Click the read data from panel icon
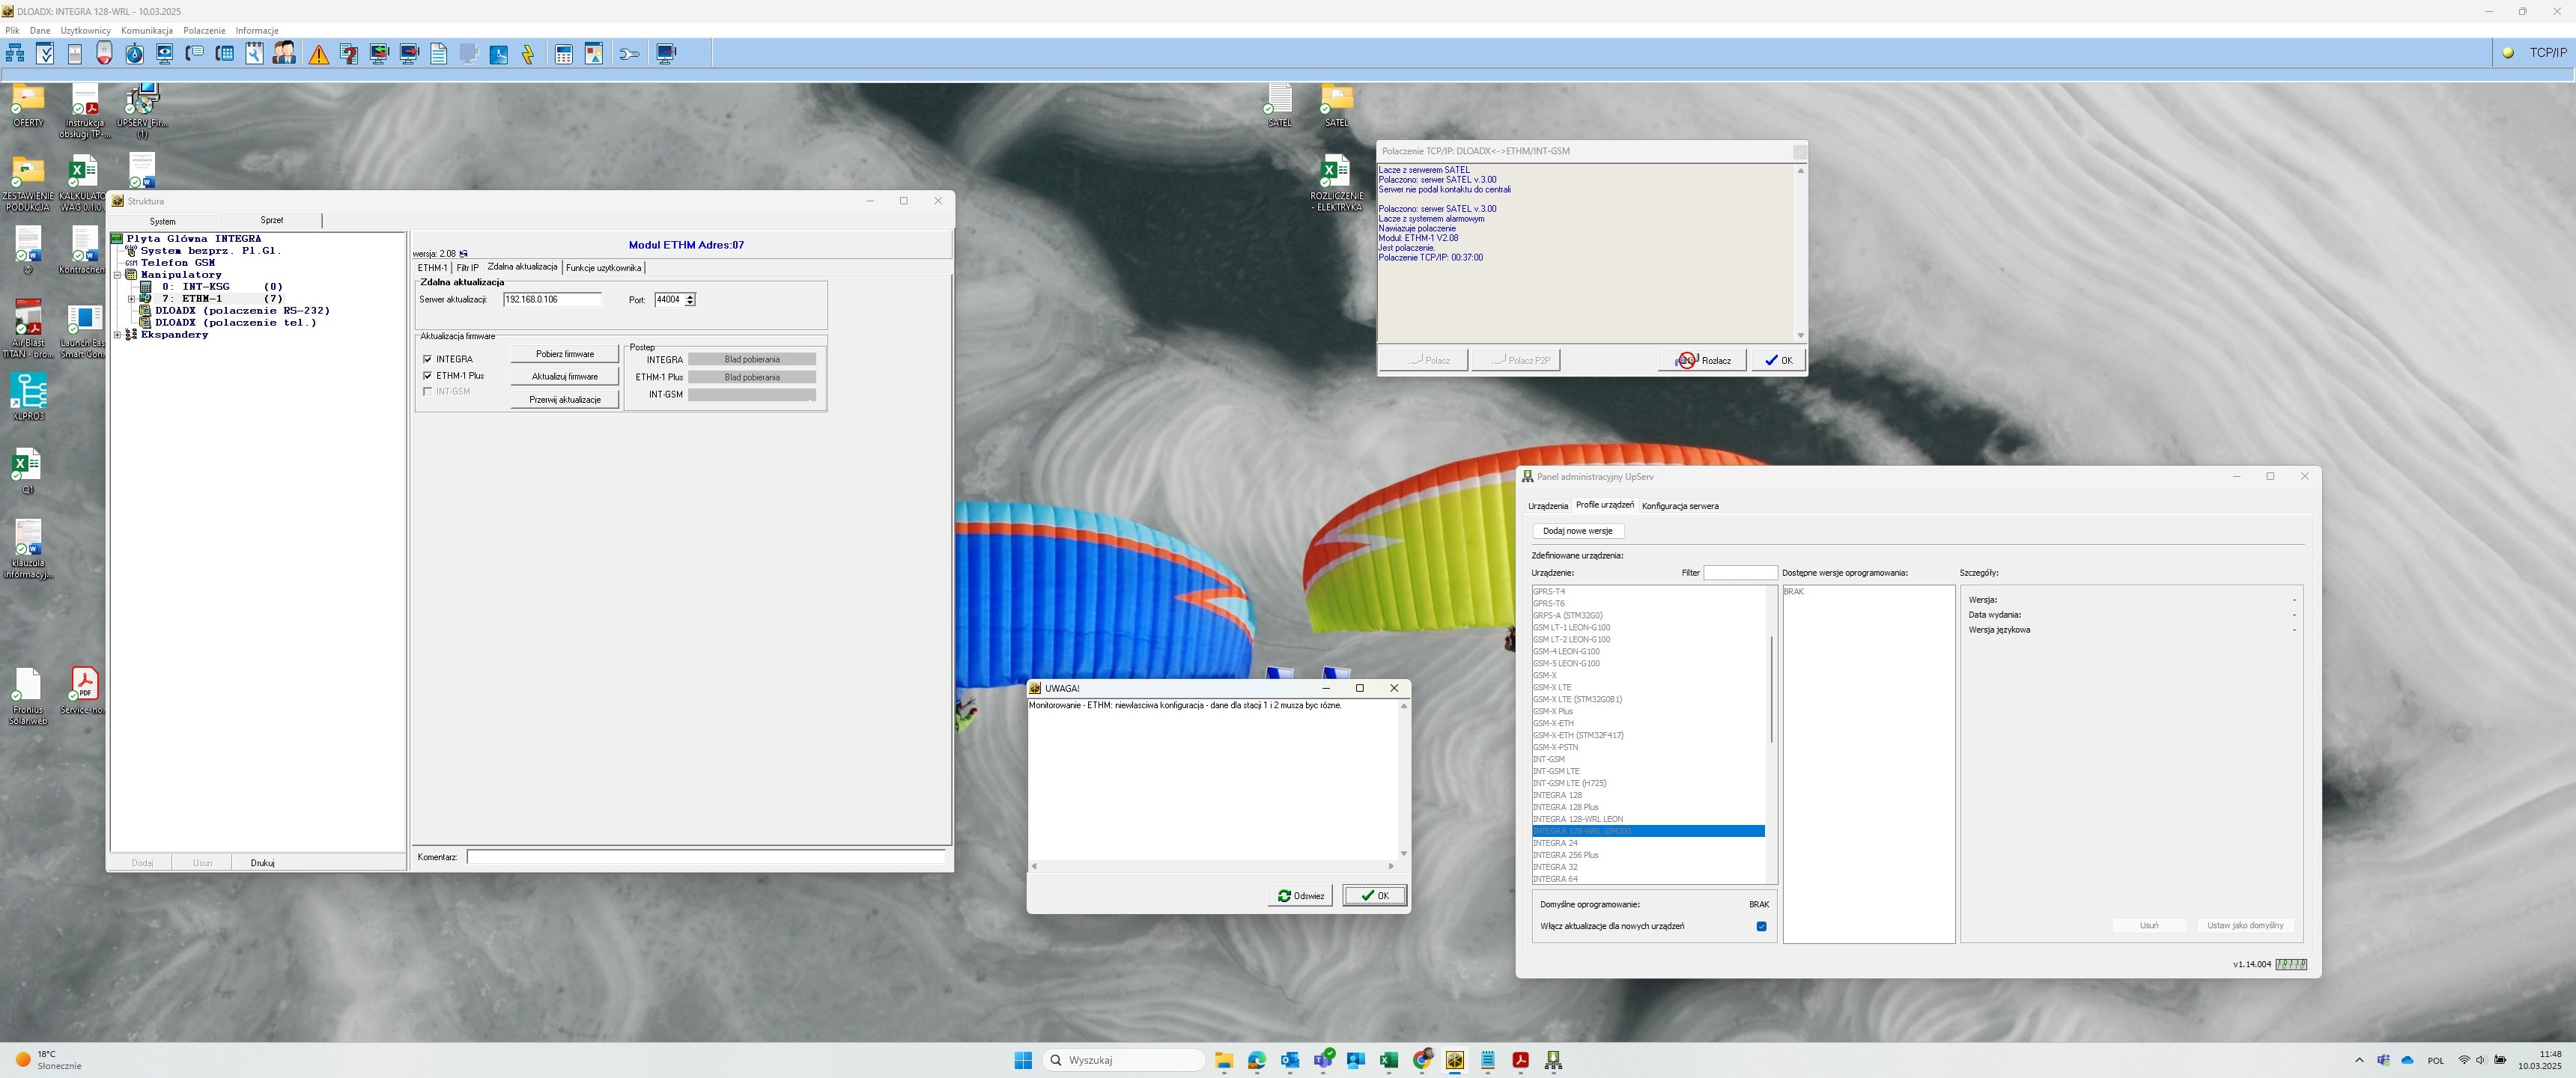The width and height of the screenshot is (2576, 1078). [x=379, y=54]
